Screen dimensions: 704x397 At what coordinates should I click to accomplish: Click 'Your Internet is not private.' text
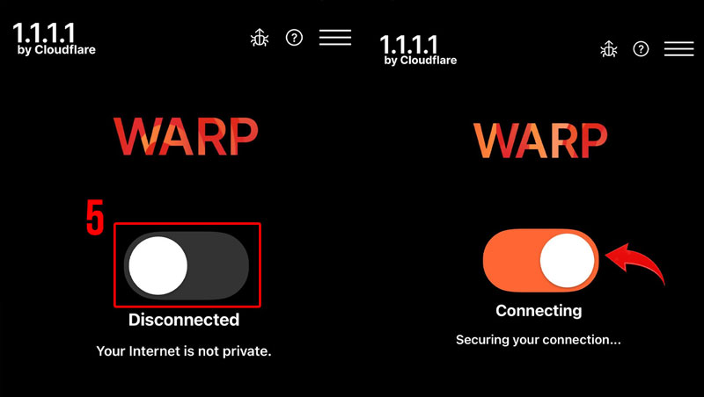pyautogui.click(x=184, y=350)
